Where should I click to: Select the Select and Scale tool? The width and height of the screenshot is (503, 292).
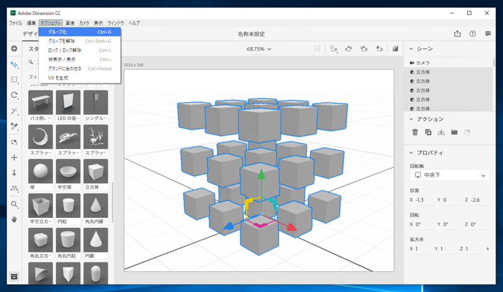[x=14, y=80]
